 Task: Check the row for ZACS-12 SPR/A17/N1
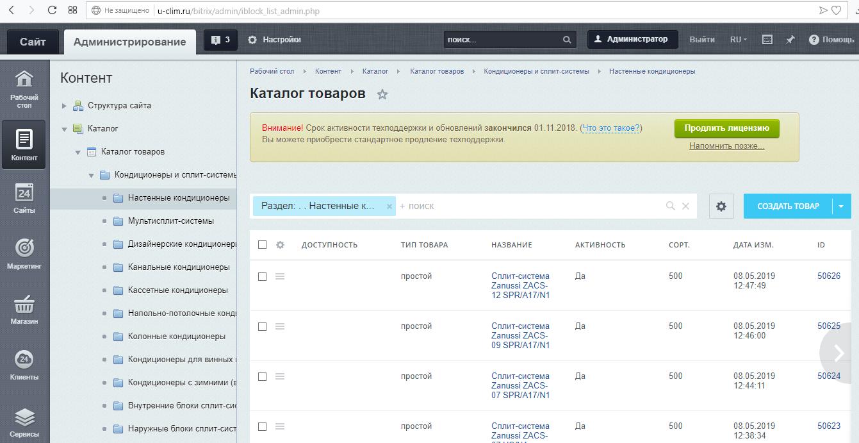click(262, 276)
